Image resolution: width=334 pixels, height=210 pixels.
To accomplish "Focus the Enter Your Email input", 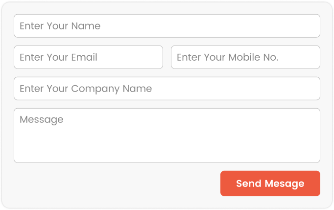I will tap(88, 57).
